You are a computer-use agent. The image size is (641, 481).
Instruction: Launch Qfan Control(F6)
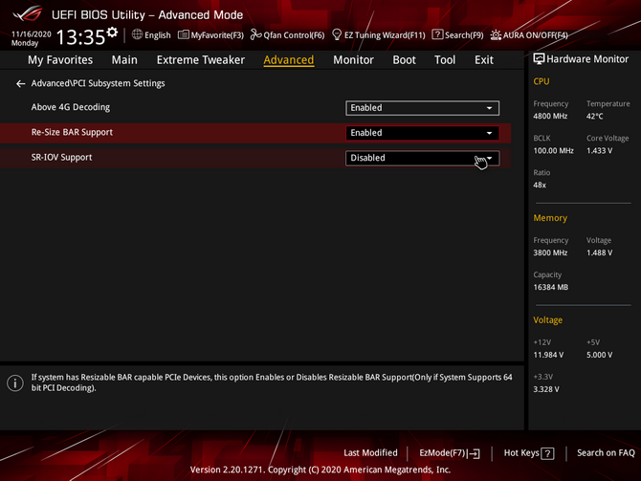coord(294,35)
